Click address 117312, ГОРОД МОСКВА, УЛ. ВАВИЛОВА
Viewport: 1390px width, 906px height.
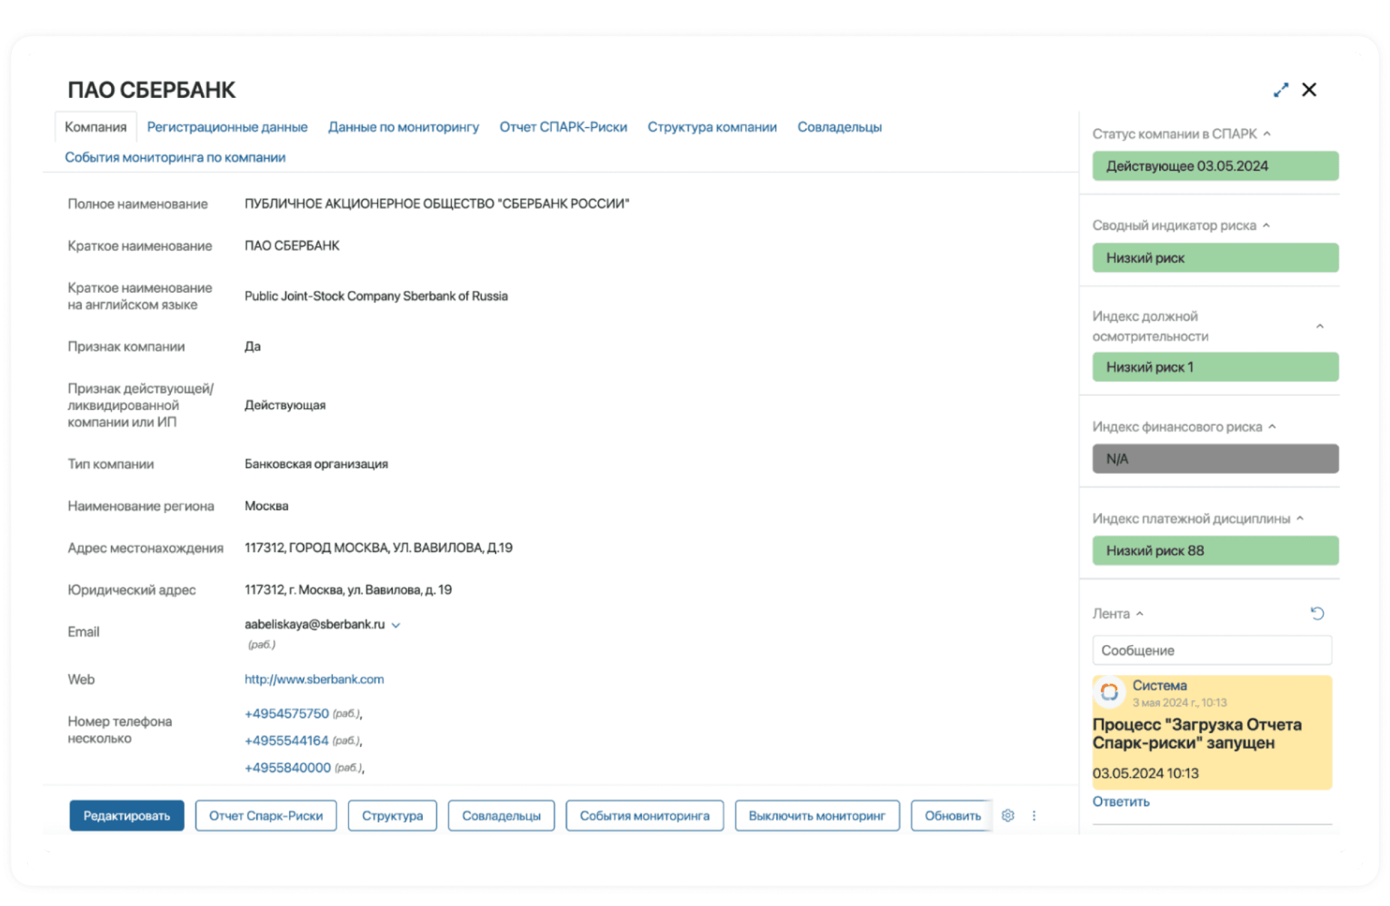(x=378, y=548)
